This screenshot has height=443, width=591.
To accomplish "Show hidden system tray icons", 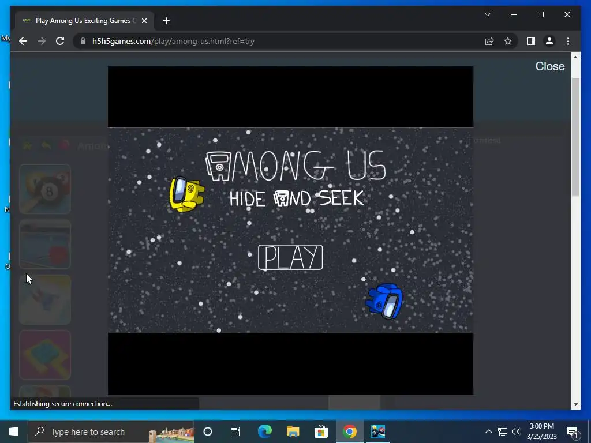I will click(488, 431).
